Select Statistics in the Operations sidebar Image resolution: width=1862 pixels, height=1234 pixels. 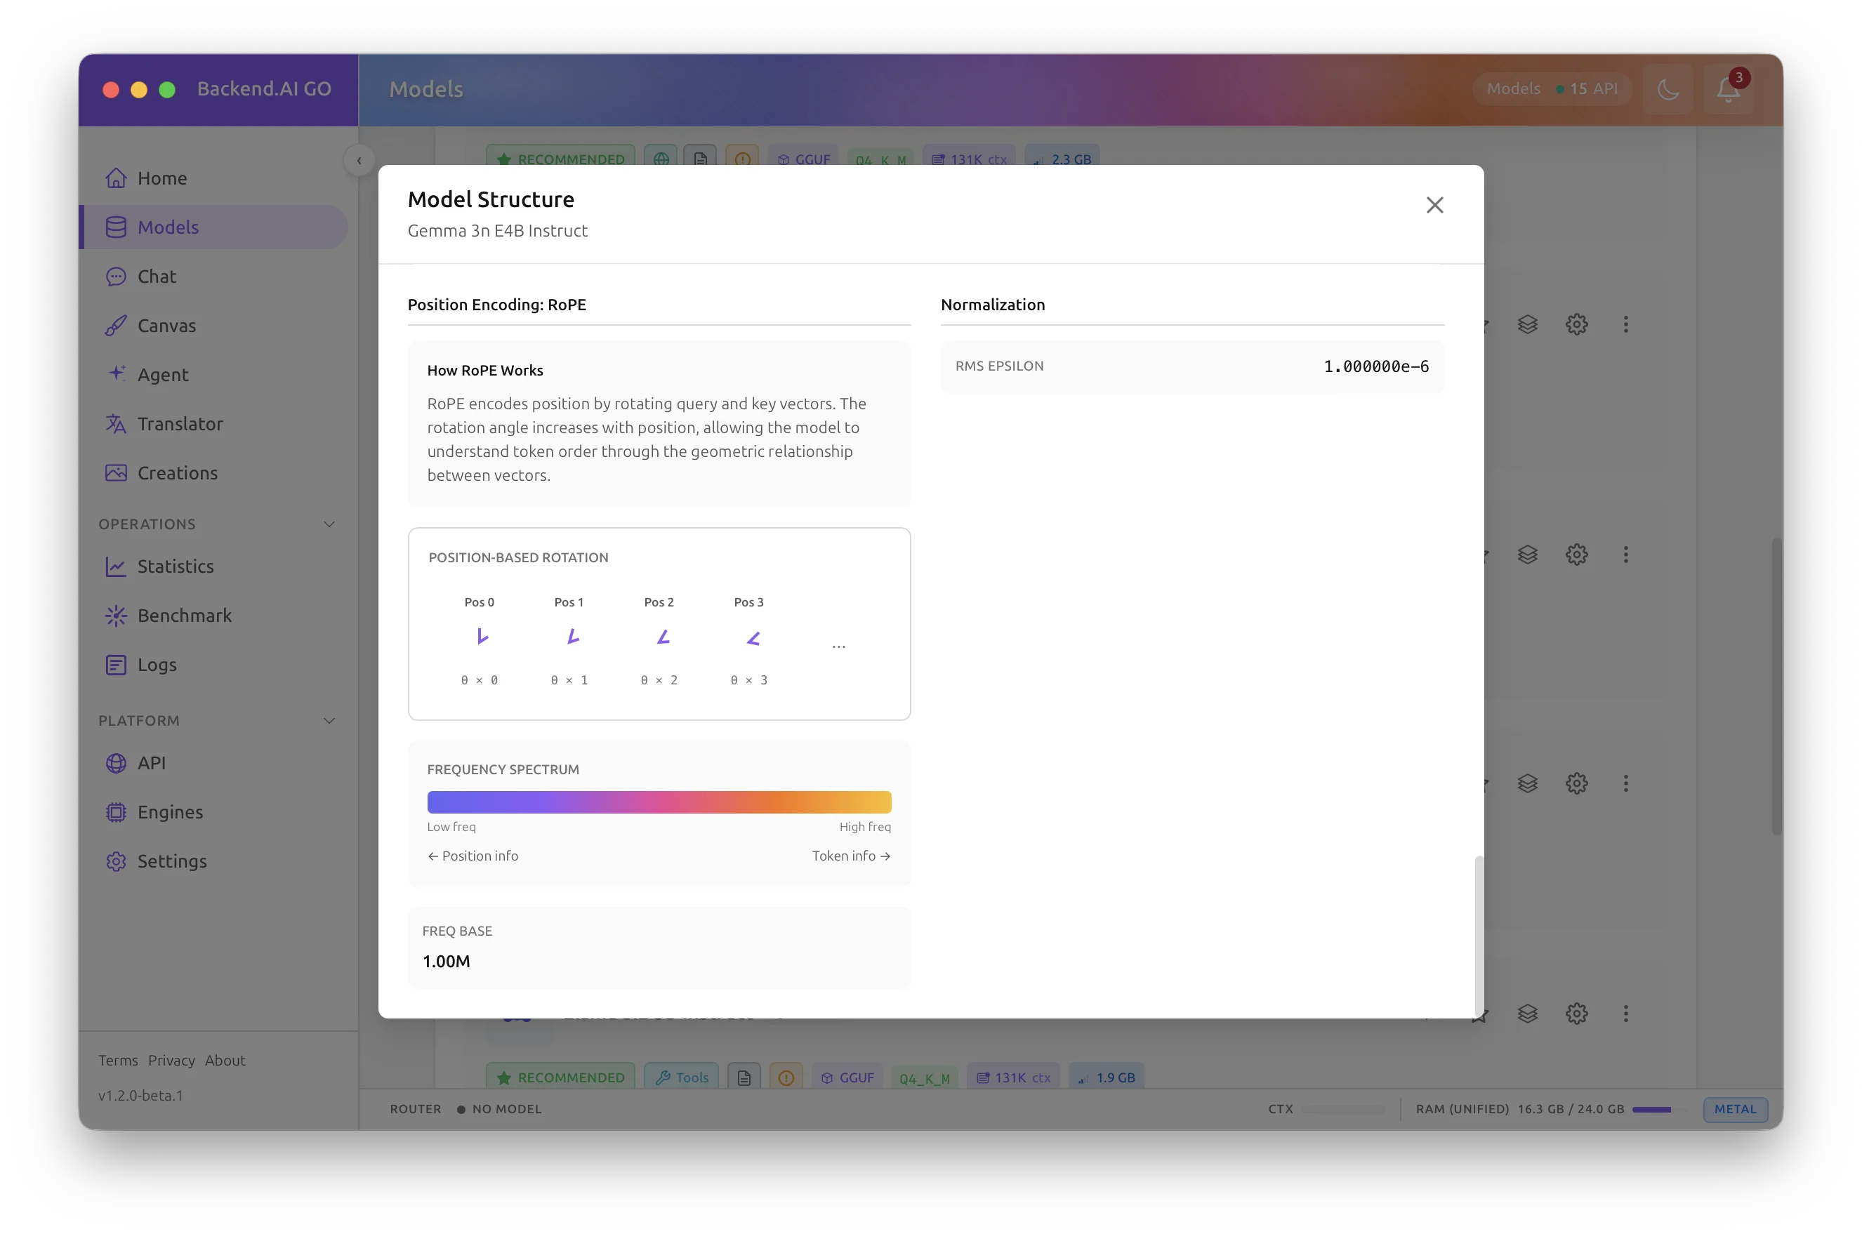click(x=176, y=566)
